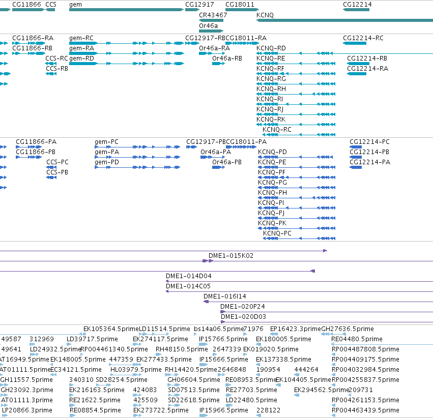This screenshot has width=433, height=418.
Task: Select transcript gem-RA
Action: (x=127, y=53)
